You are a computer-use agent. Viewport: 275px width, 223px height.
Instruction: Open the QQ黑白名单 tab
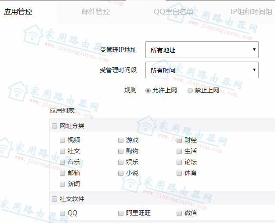174,12
